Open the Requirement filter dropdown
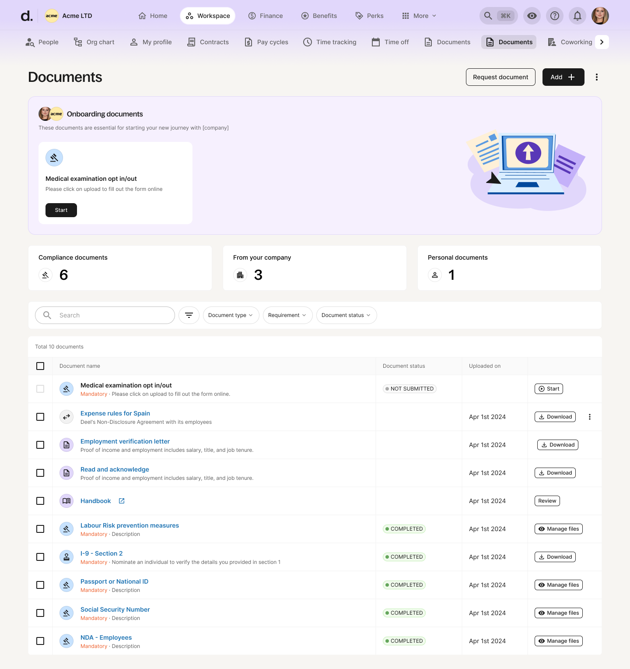 287,315
